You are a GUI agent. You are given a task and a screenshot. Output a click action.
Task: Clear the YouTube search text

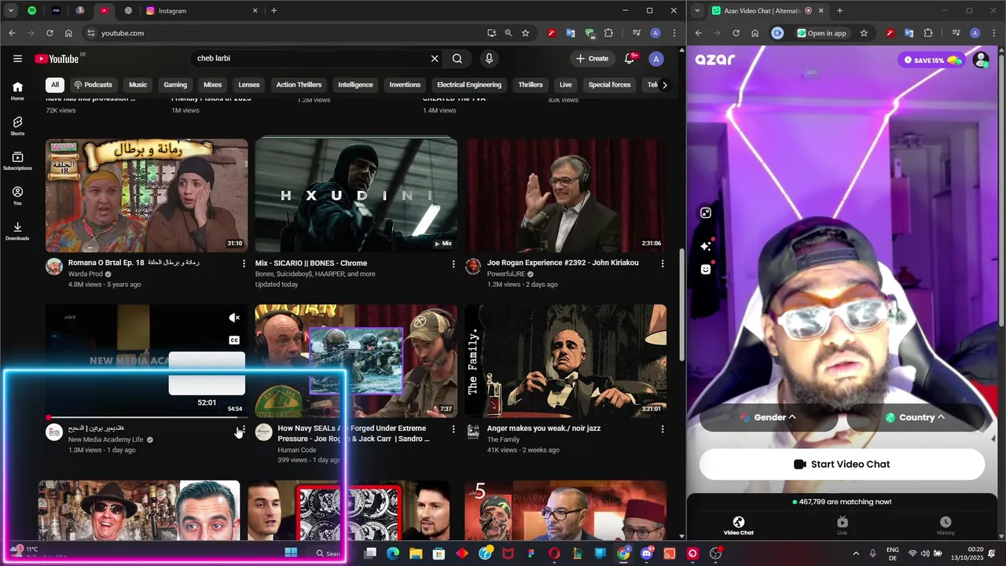coord(434,58)
